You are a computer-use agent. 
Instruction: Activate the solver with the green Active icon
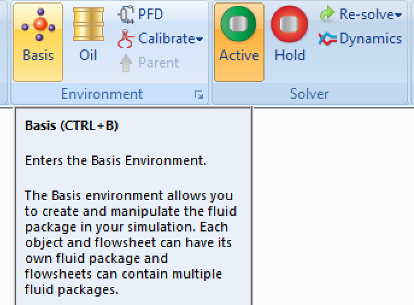239,24
